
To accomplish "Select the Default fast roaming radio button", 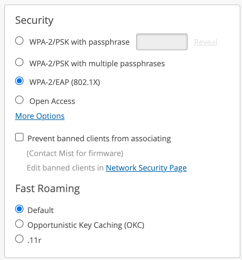I will (19, 209).
